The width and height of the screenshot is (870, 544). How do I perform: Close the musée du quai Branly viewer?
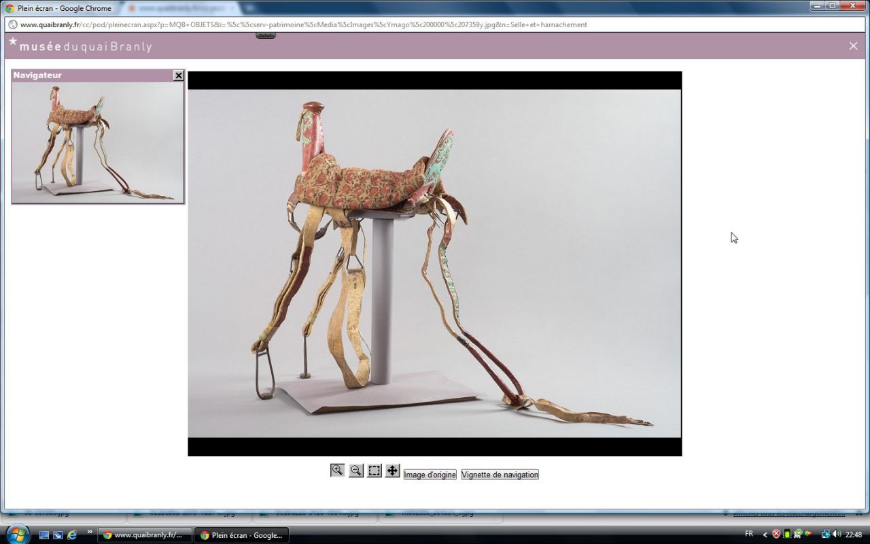[853, 46]
